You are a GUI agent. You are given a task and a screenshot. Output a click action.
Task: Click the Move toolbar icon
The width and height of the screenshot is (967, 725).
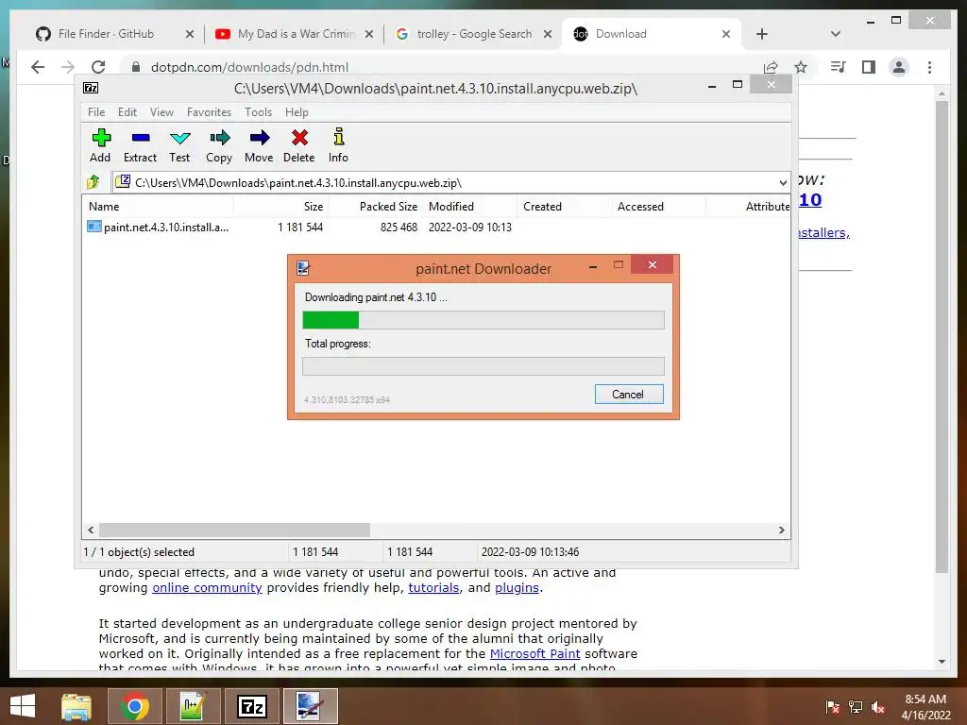pyautogui.click(x=259, y=145)
